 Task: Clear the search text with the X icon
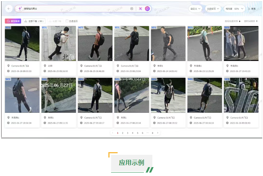tap(131, 8)
